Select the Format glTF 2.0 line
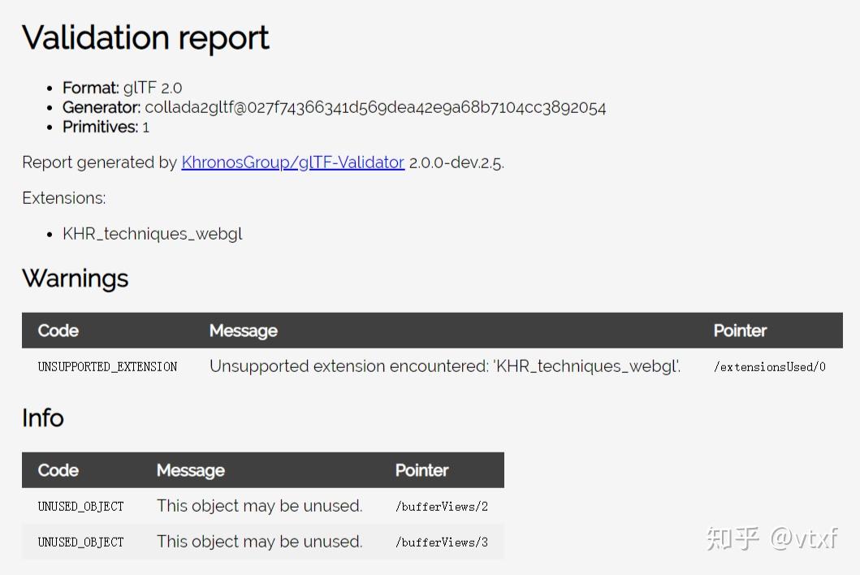 pyautogui.click(x=123, y=88)
